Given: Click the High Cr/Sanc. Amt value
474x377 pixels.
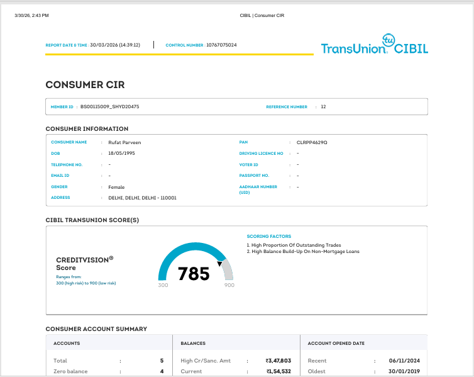Looking at the screenshot, I should 278,361.
